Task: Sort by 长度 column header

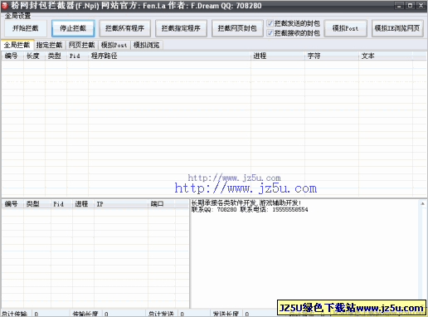Action: [x=34, y=56]
